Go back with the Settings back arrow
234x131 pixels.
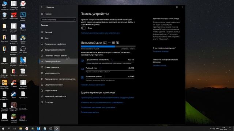point(42,7)
